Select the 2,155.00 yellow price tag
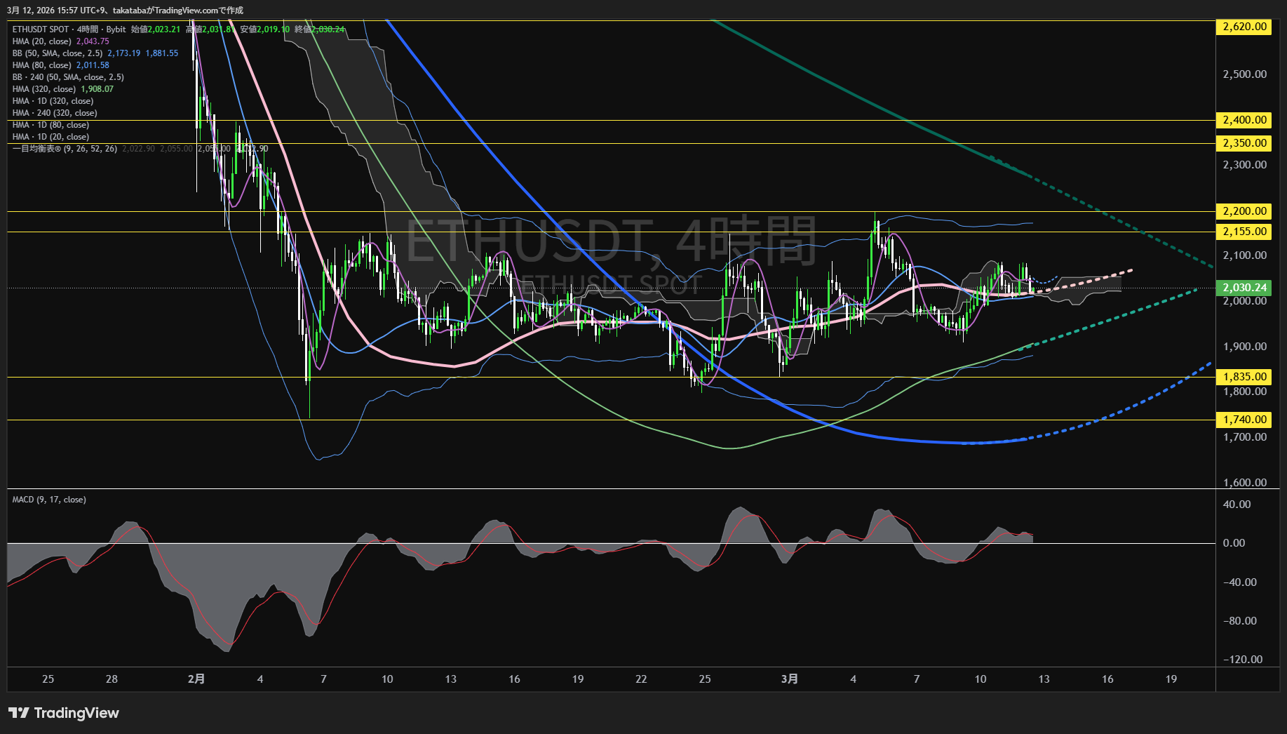Screen dimensions: 1287x734 [x=1244, y=232]
